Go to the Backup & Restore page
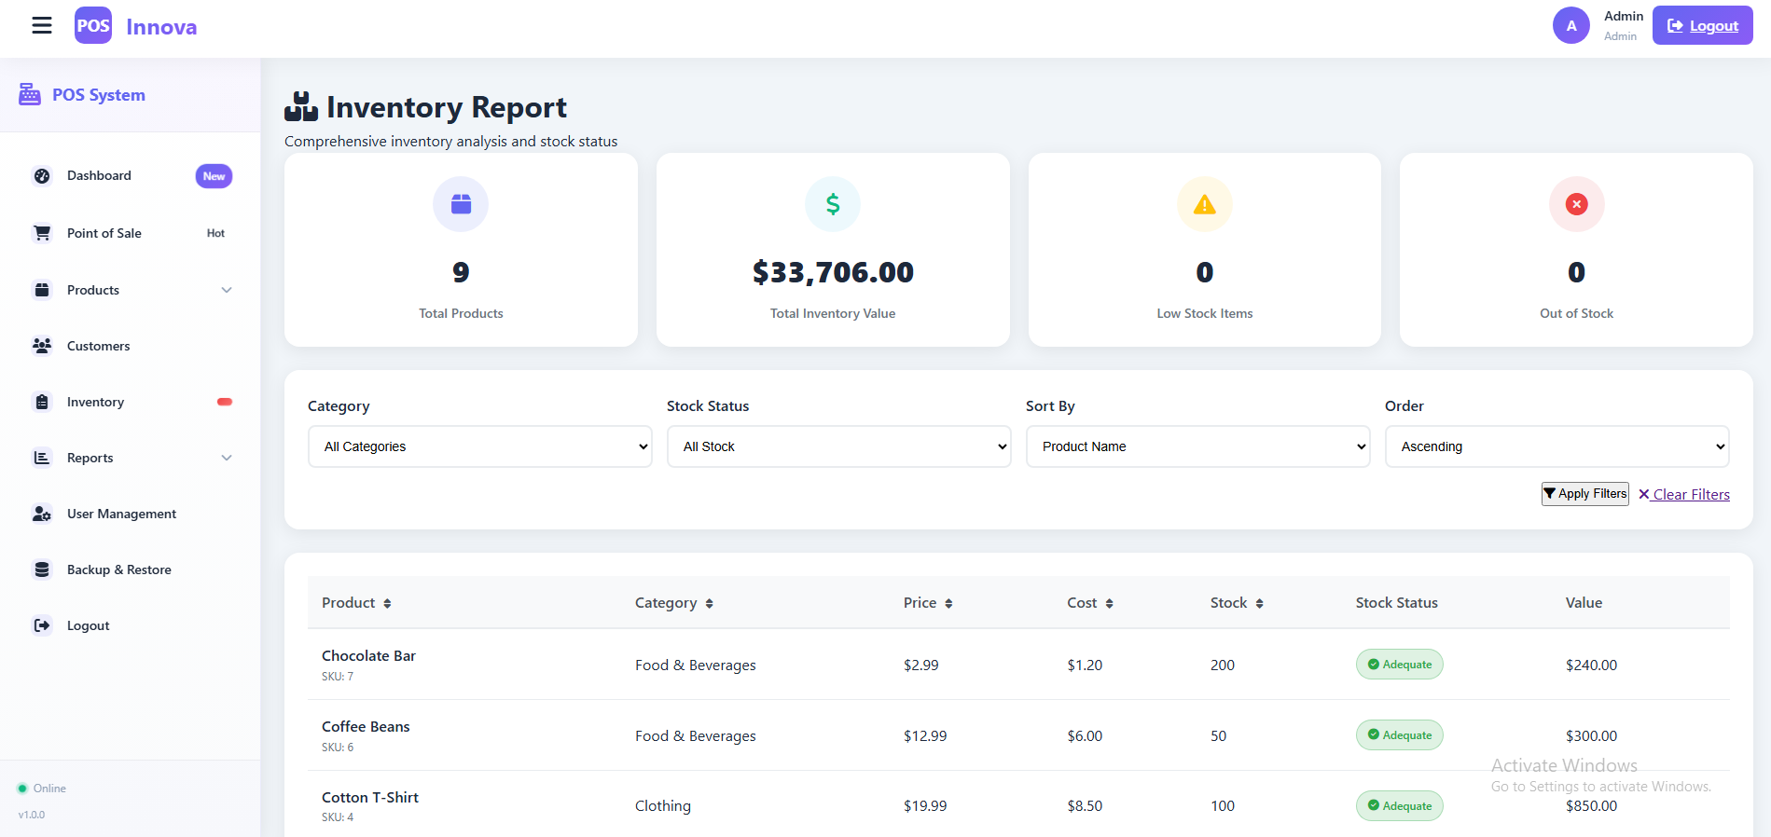This screenshot has height=837, width=1771. [x=118, y=569]
